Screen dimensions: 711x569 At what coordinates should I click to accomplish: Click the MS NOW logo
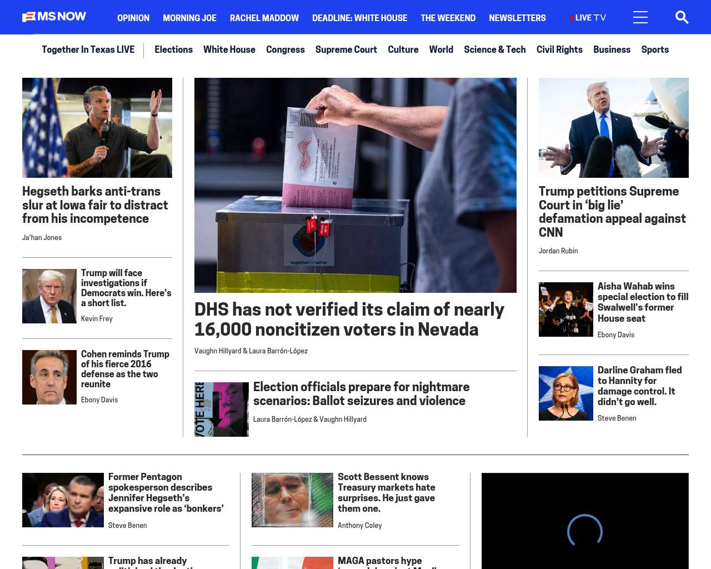tap(54, 17)
